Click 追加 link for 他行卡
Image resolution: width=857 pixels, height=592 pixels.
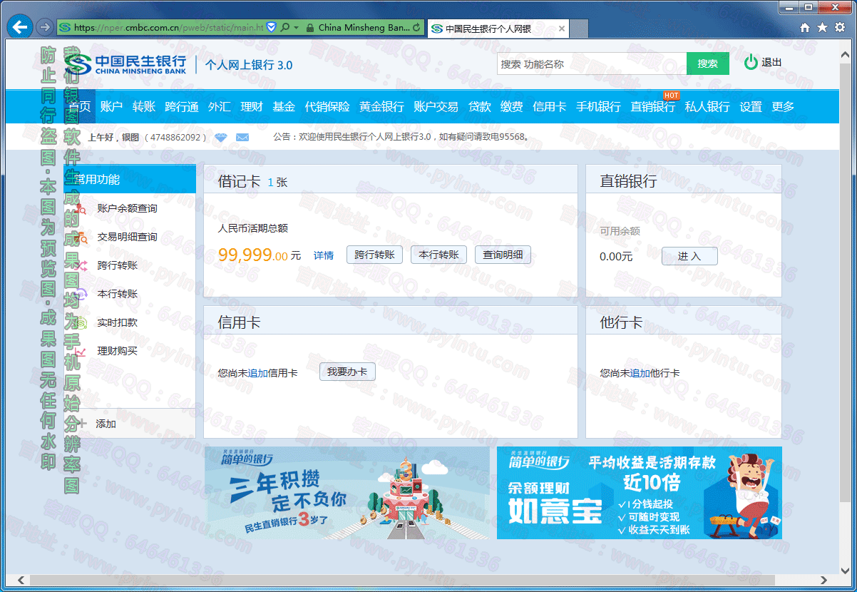640,373
